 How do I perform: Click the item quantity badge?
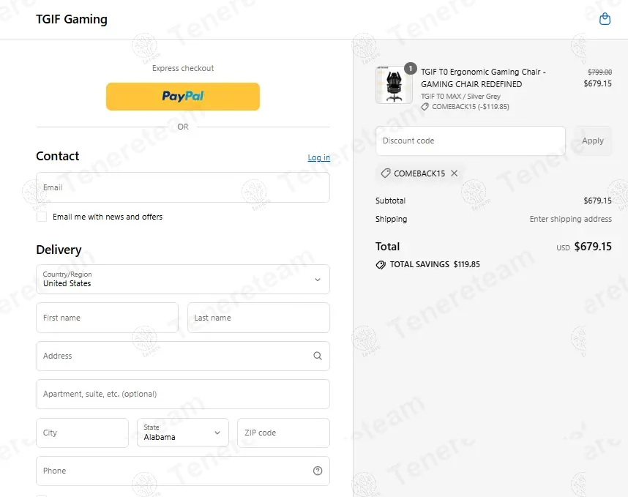(410, 69)
